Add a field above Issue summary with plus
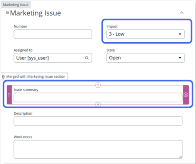The image size is (196, 164). [98, 85]
